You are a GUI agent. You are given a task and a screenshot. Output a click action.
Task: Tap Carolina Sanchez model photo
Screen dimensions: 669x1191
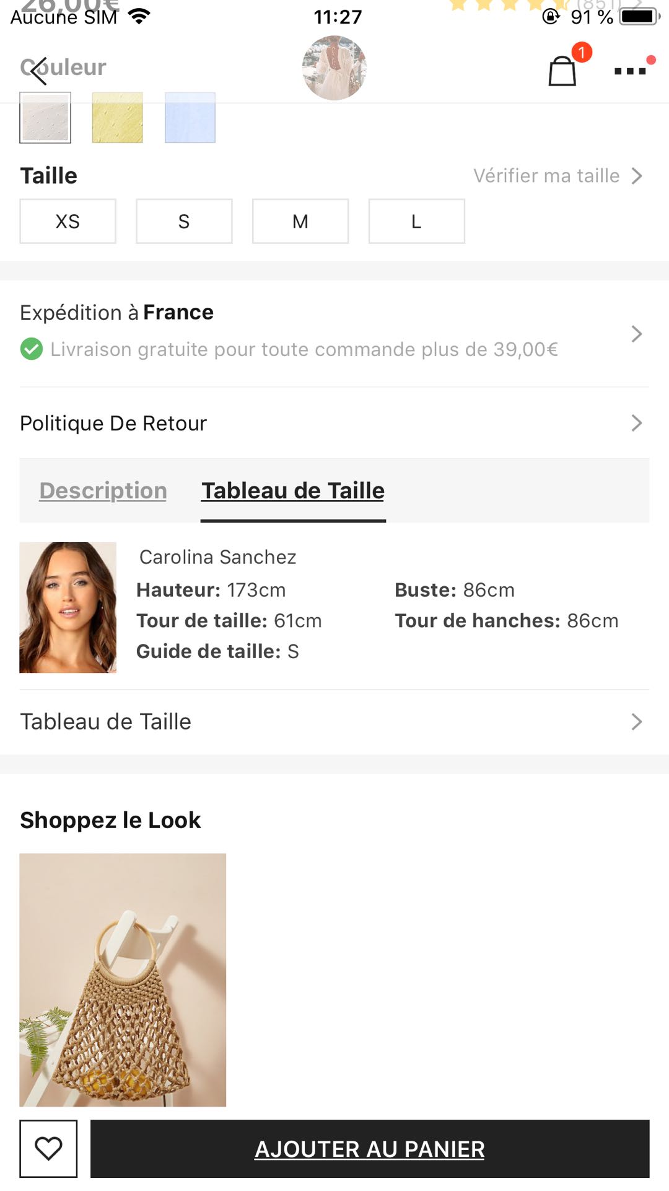68,607
